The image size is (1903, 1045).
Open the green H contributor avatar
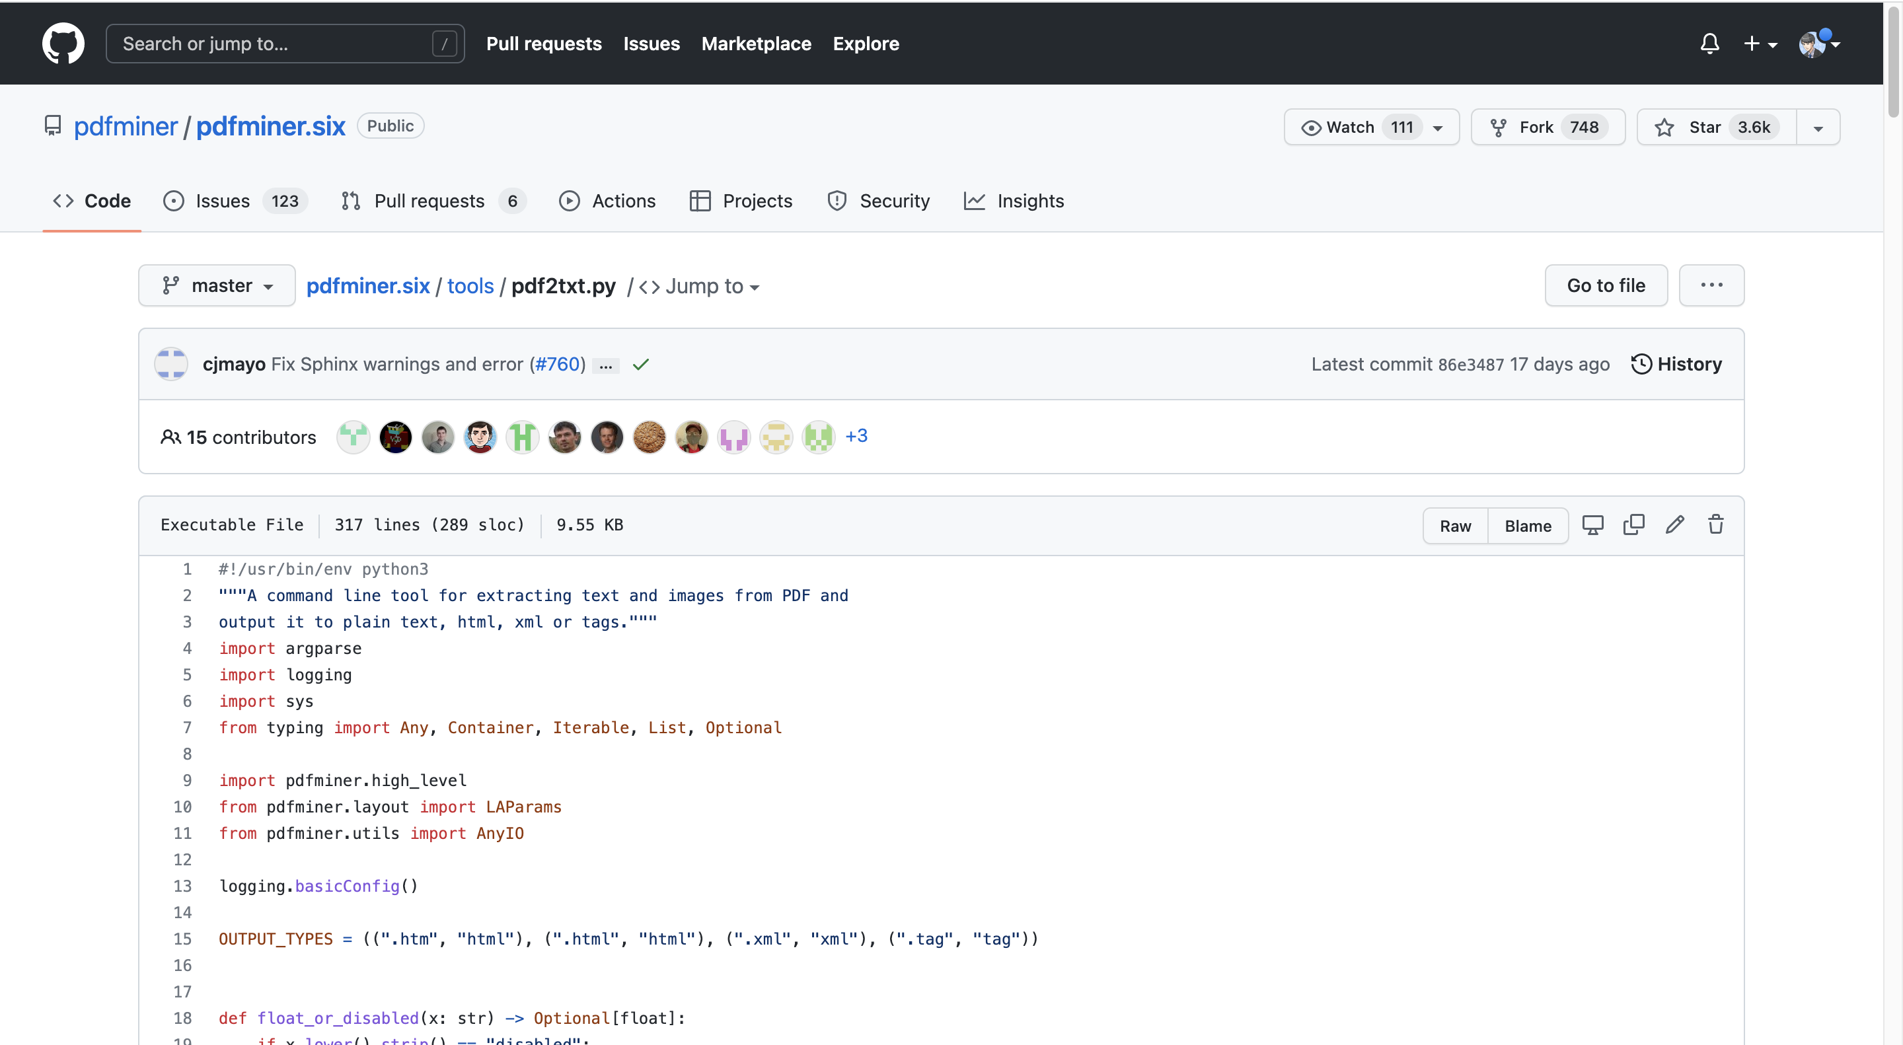[522, 437]
